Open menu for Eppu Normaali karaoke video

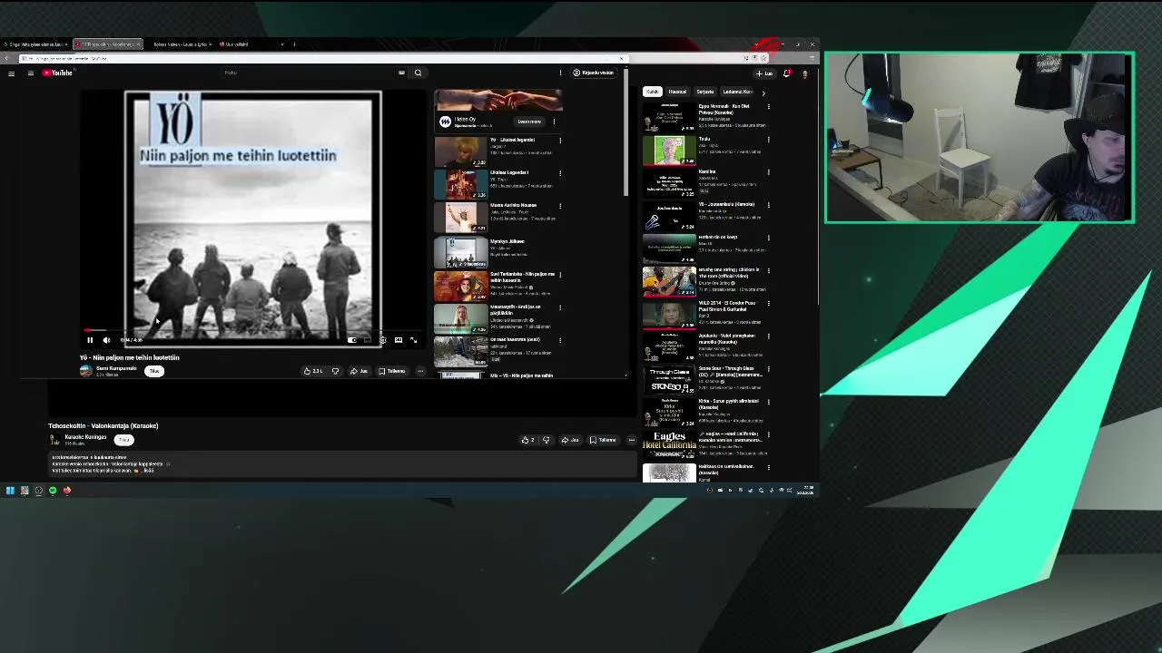[x=768, y=107]
